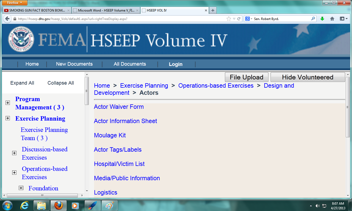This screenshot has width=352, height=211.
Task: Go back with the browser back arrow
Action: pyautogui.click(x=7, y=19)
